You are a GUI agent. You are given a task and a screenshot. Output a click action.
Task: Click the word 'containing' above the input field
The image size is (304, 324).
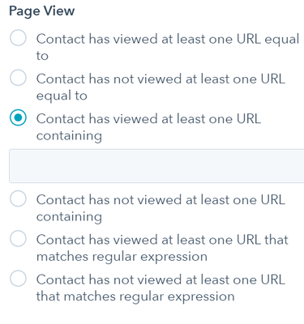pyautogui.click(x=69, y=136)
